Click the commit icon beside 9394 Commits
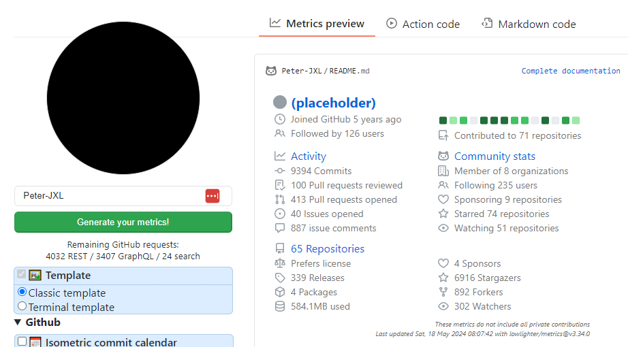Screen dimensions: 628x347 279,171
